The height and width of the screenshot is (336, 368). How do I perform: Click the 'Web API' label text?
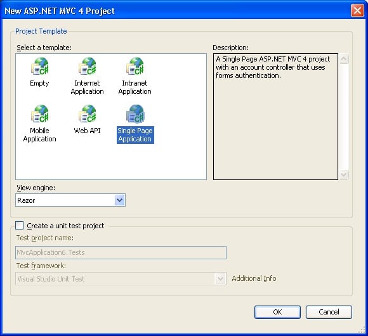[88, 131]
